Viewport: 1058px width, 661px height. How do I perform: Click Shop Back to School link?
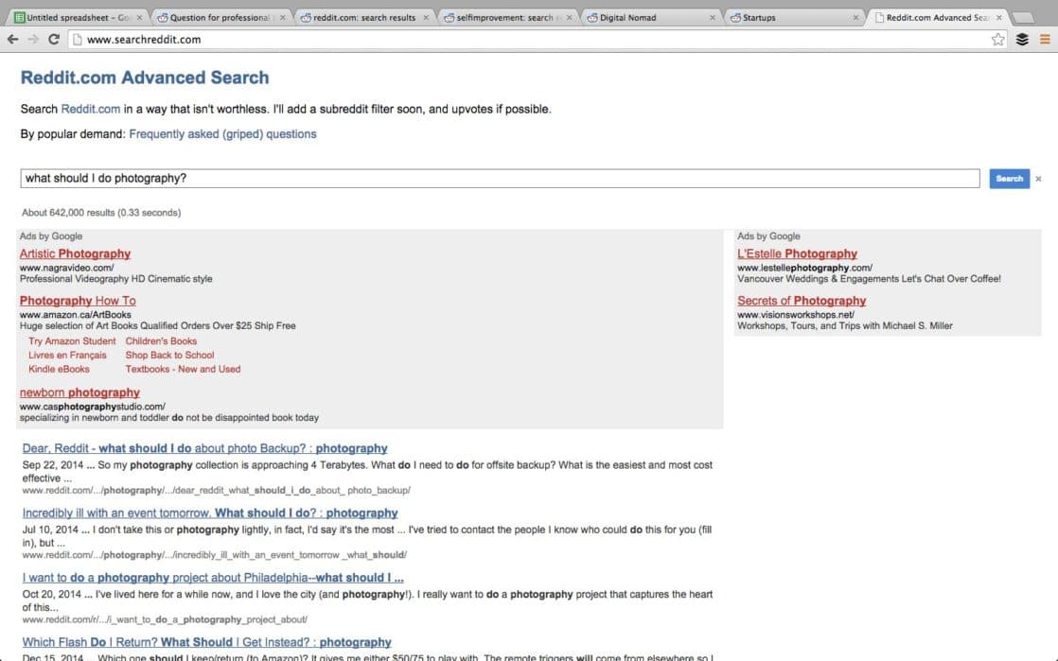click(x=169, y=355)
